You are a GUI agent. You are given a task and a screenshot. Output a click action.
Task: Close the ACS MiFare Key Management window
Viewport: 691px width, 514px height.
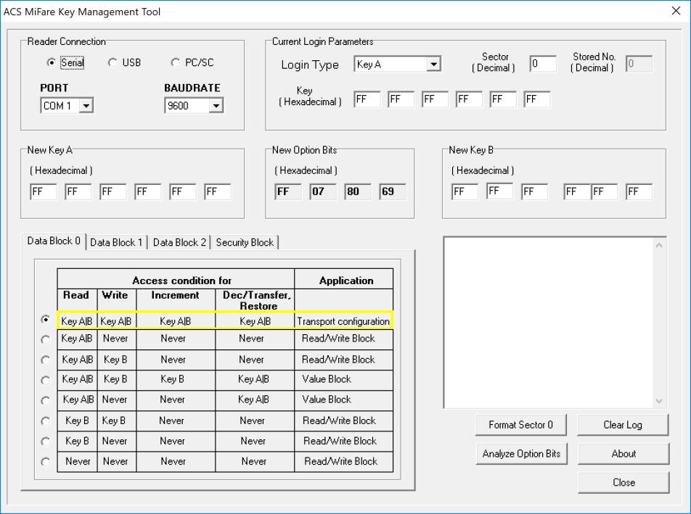click(676, 11)
